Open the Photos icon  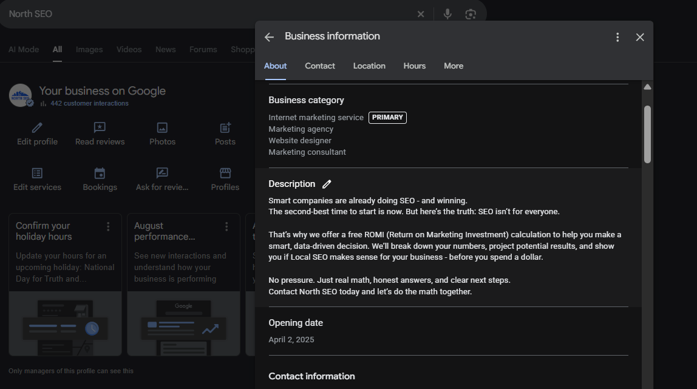pyautogui.click(x=162, y=128)
